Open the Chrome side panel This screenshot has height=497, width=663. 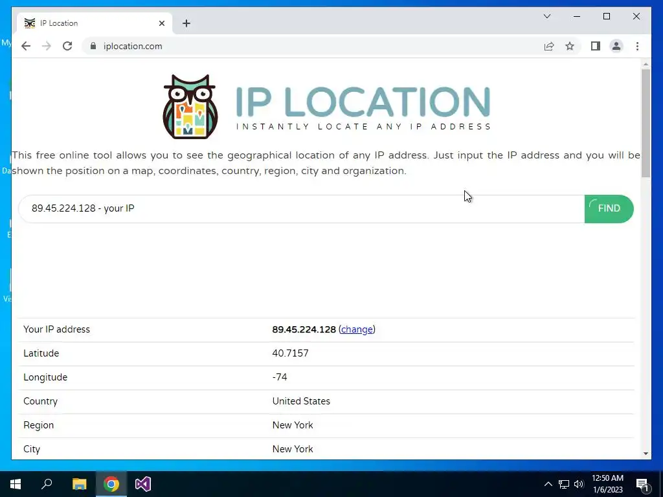(x=596, y=46)
